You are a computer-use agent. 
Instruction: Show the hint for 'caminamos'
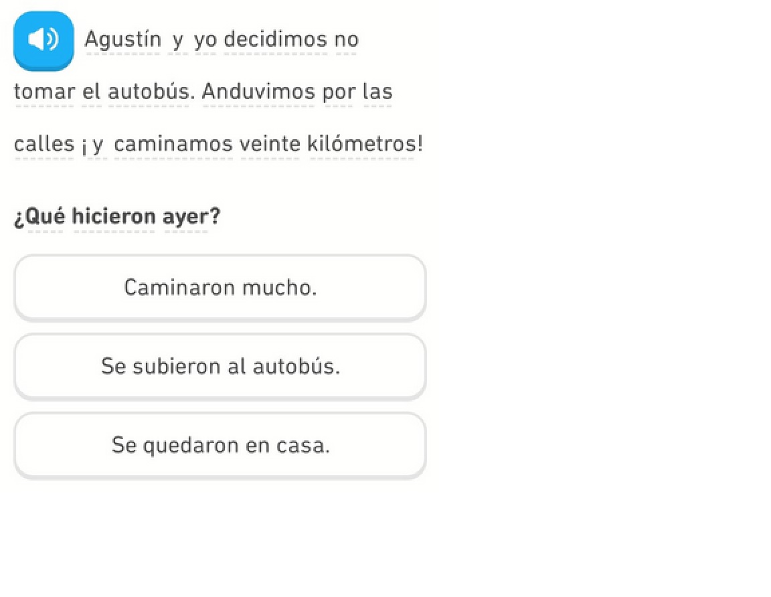click(173, 144)
